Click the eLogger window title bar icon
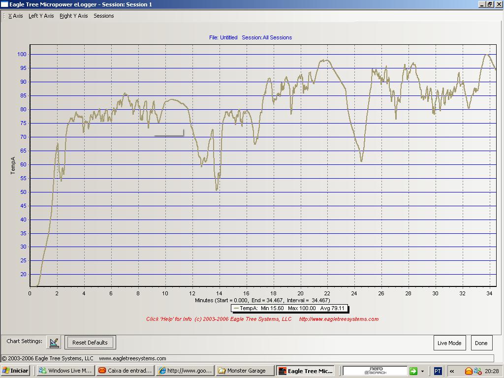 (x=4, y=4)
